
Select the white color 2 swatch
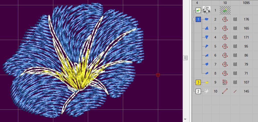pos(198,91)
